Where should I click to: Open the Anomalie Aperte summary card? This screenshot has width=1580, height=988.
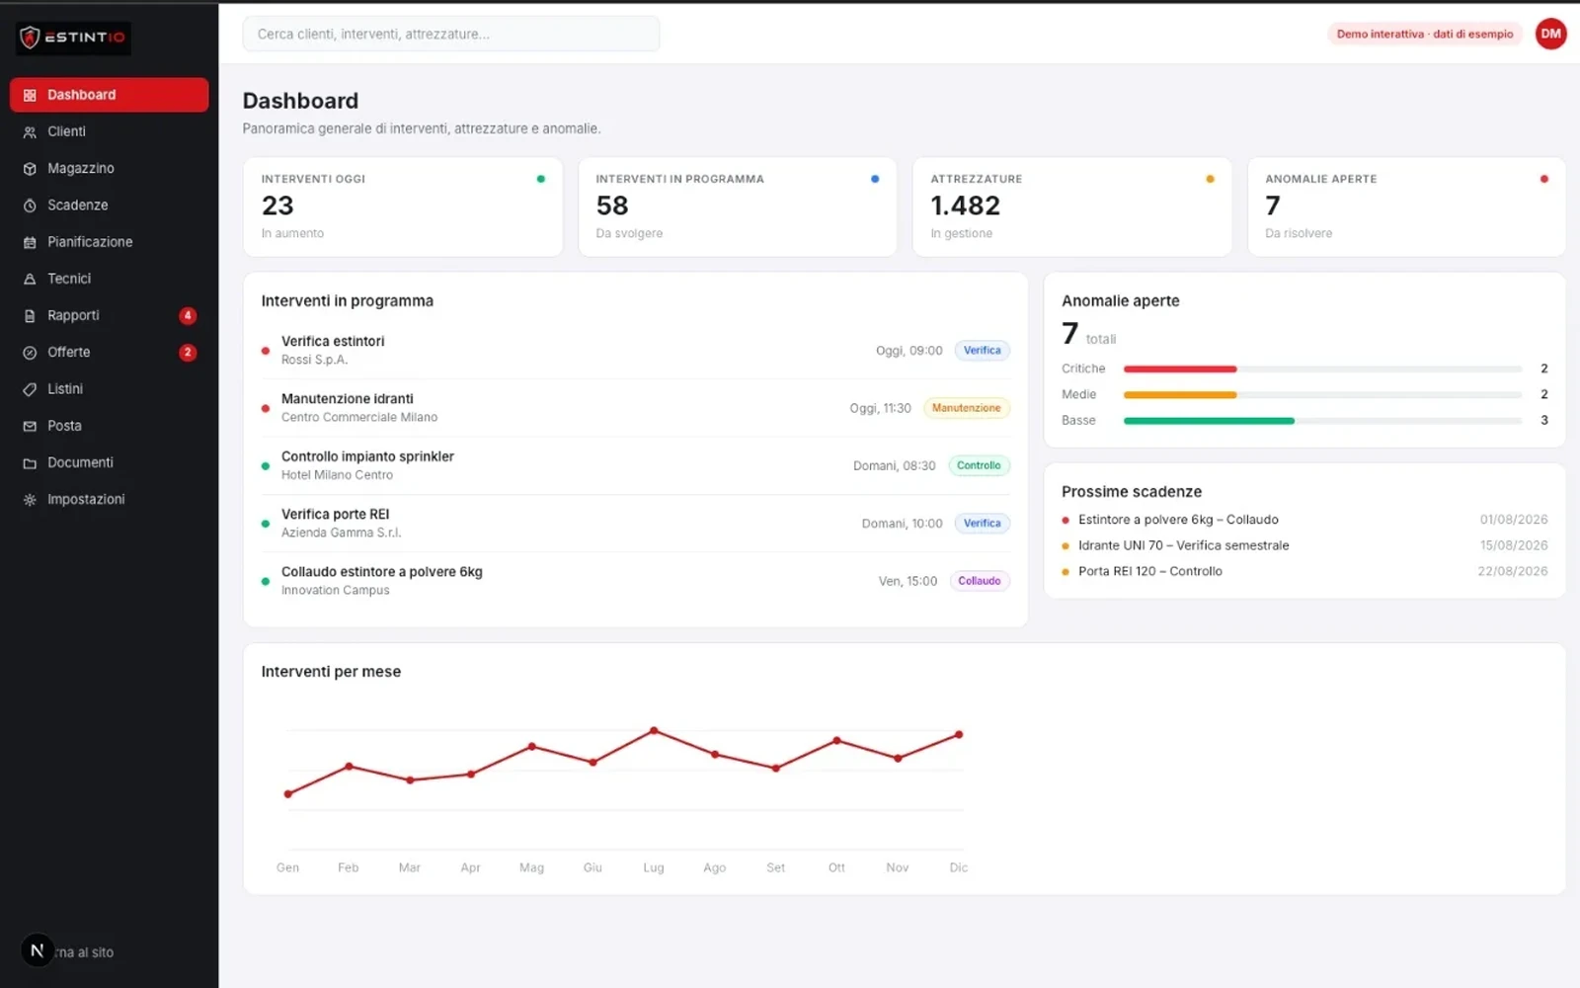pyautogui.click(x=1406, y=206)
